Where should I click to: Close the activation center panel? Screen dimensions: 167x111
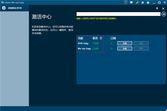coord(163,9)
